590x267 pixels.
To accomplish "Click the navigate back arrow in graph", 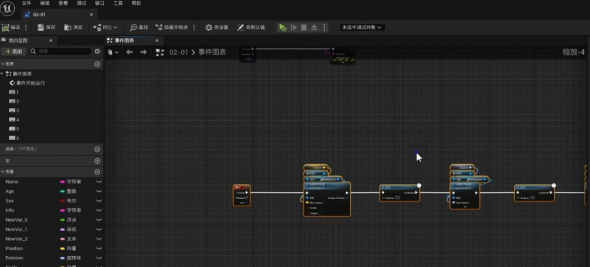I will coord(129,52).
